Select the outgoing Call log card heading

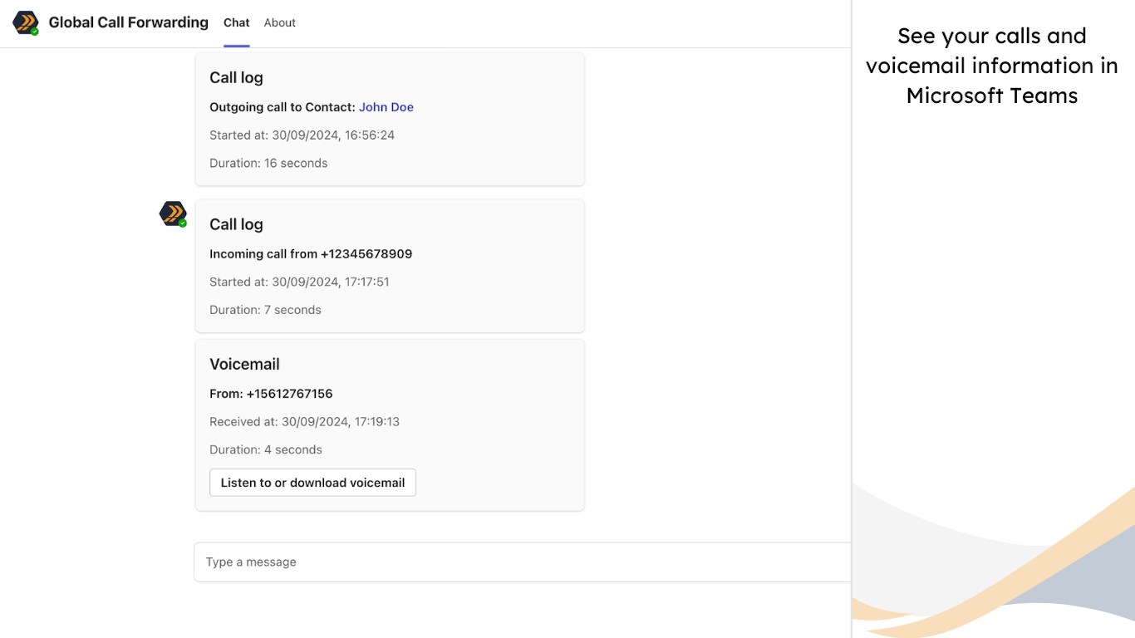(x=236, y=77)
